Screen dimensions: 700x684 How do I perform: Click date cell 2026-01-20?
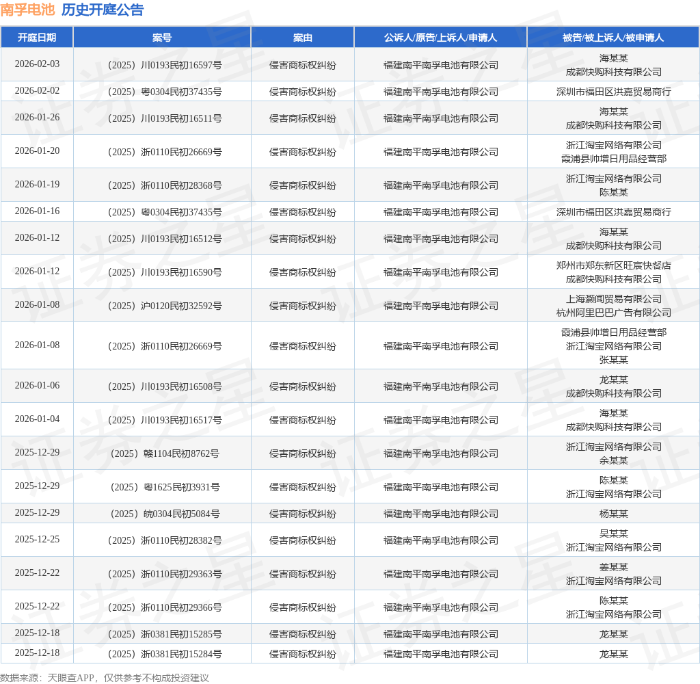pos(37,151)
